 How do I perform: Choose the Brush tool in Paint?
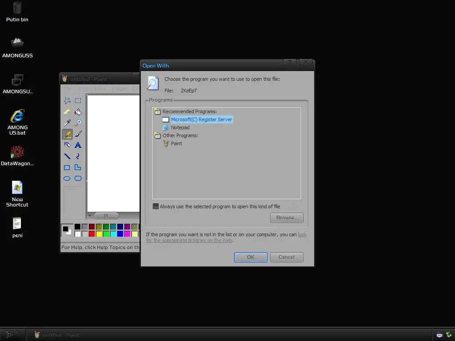[78, 134]
